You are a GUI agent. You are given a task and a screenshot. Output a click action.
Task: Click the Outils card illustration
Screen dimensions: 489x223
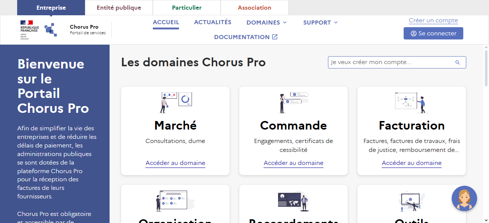pos(411,201)
